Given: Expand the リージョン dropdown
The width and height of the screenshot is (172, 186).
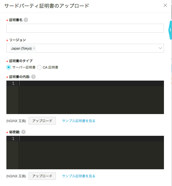Looking at the screenshot, I should point(160,48).
